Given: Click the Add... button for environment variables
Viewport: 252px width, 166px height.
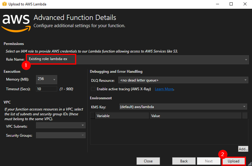Looking at the screenshot, I should (243, 149).
